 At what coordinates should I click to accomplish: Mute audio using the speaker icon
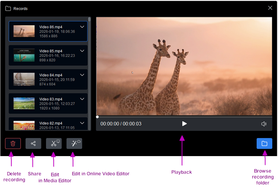click(x=264, y=124)
